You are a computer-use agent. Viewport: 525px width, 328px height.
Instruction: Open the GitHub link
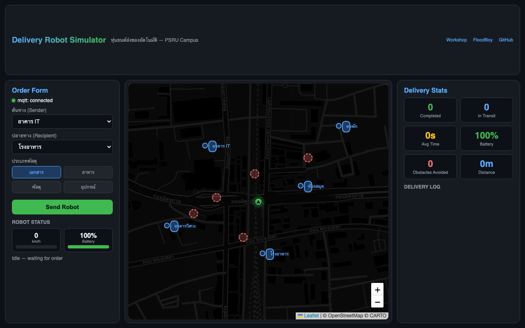point(506,40)
